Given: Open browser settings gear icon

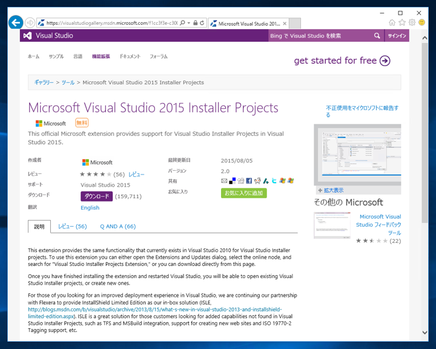Looking at the screenshot, I should (x=412, y=22).
